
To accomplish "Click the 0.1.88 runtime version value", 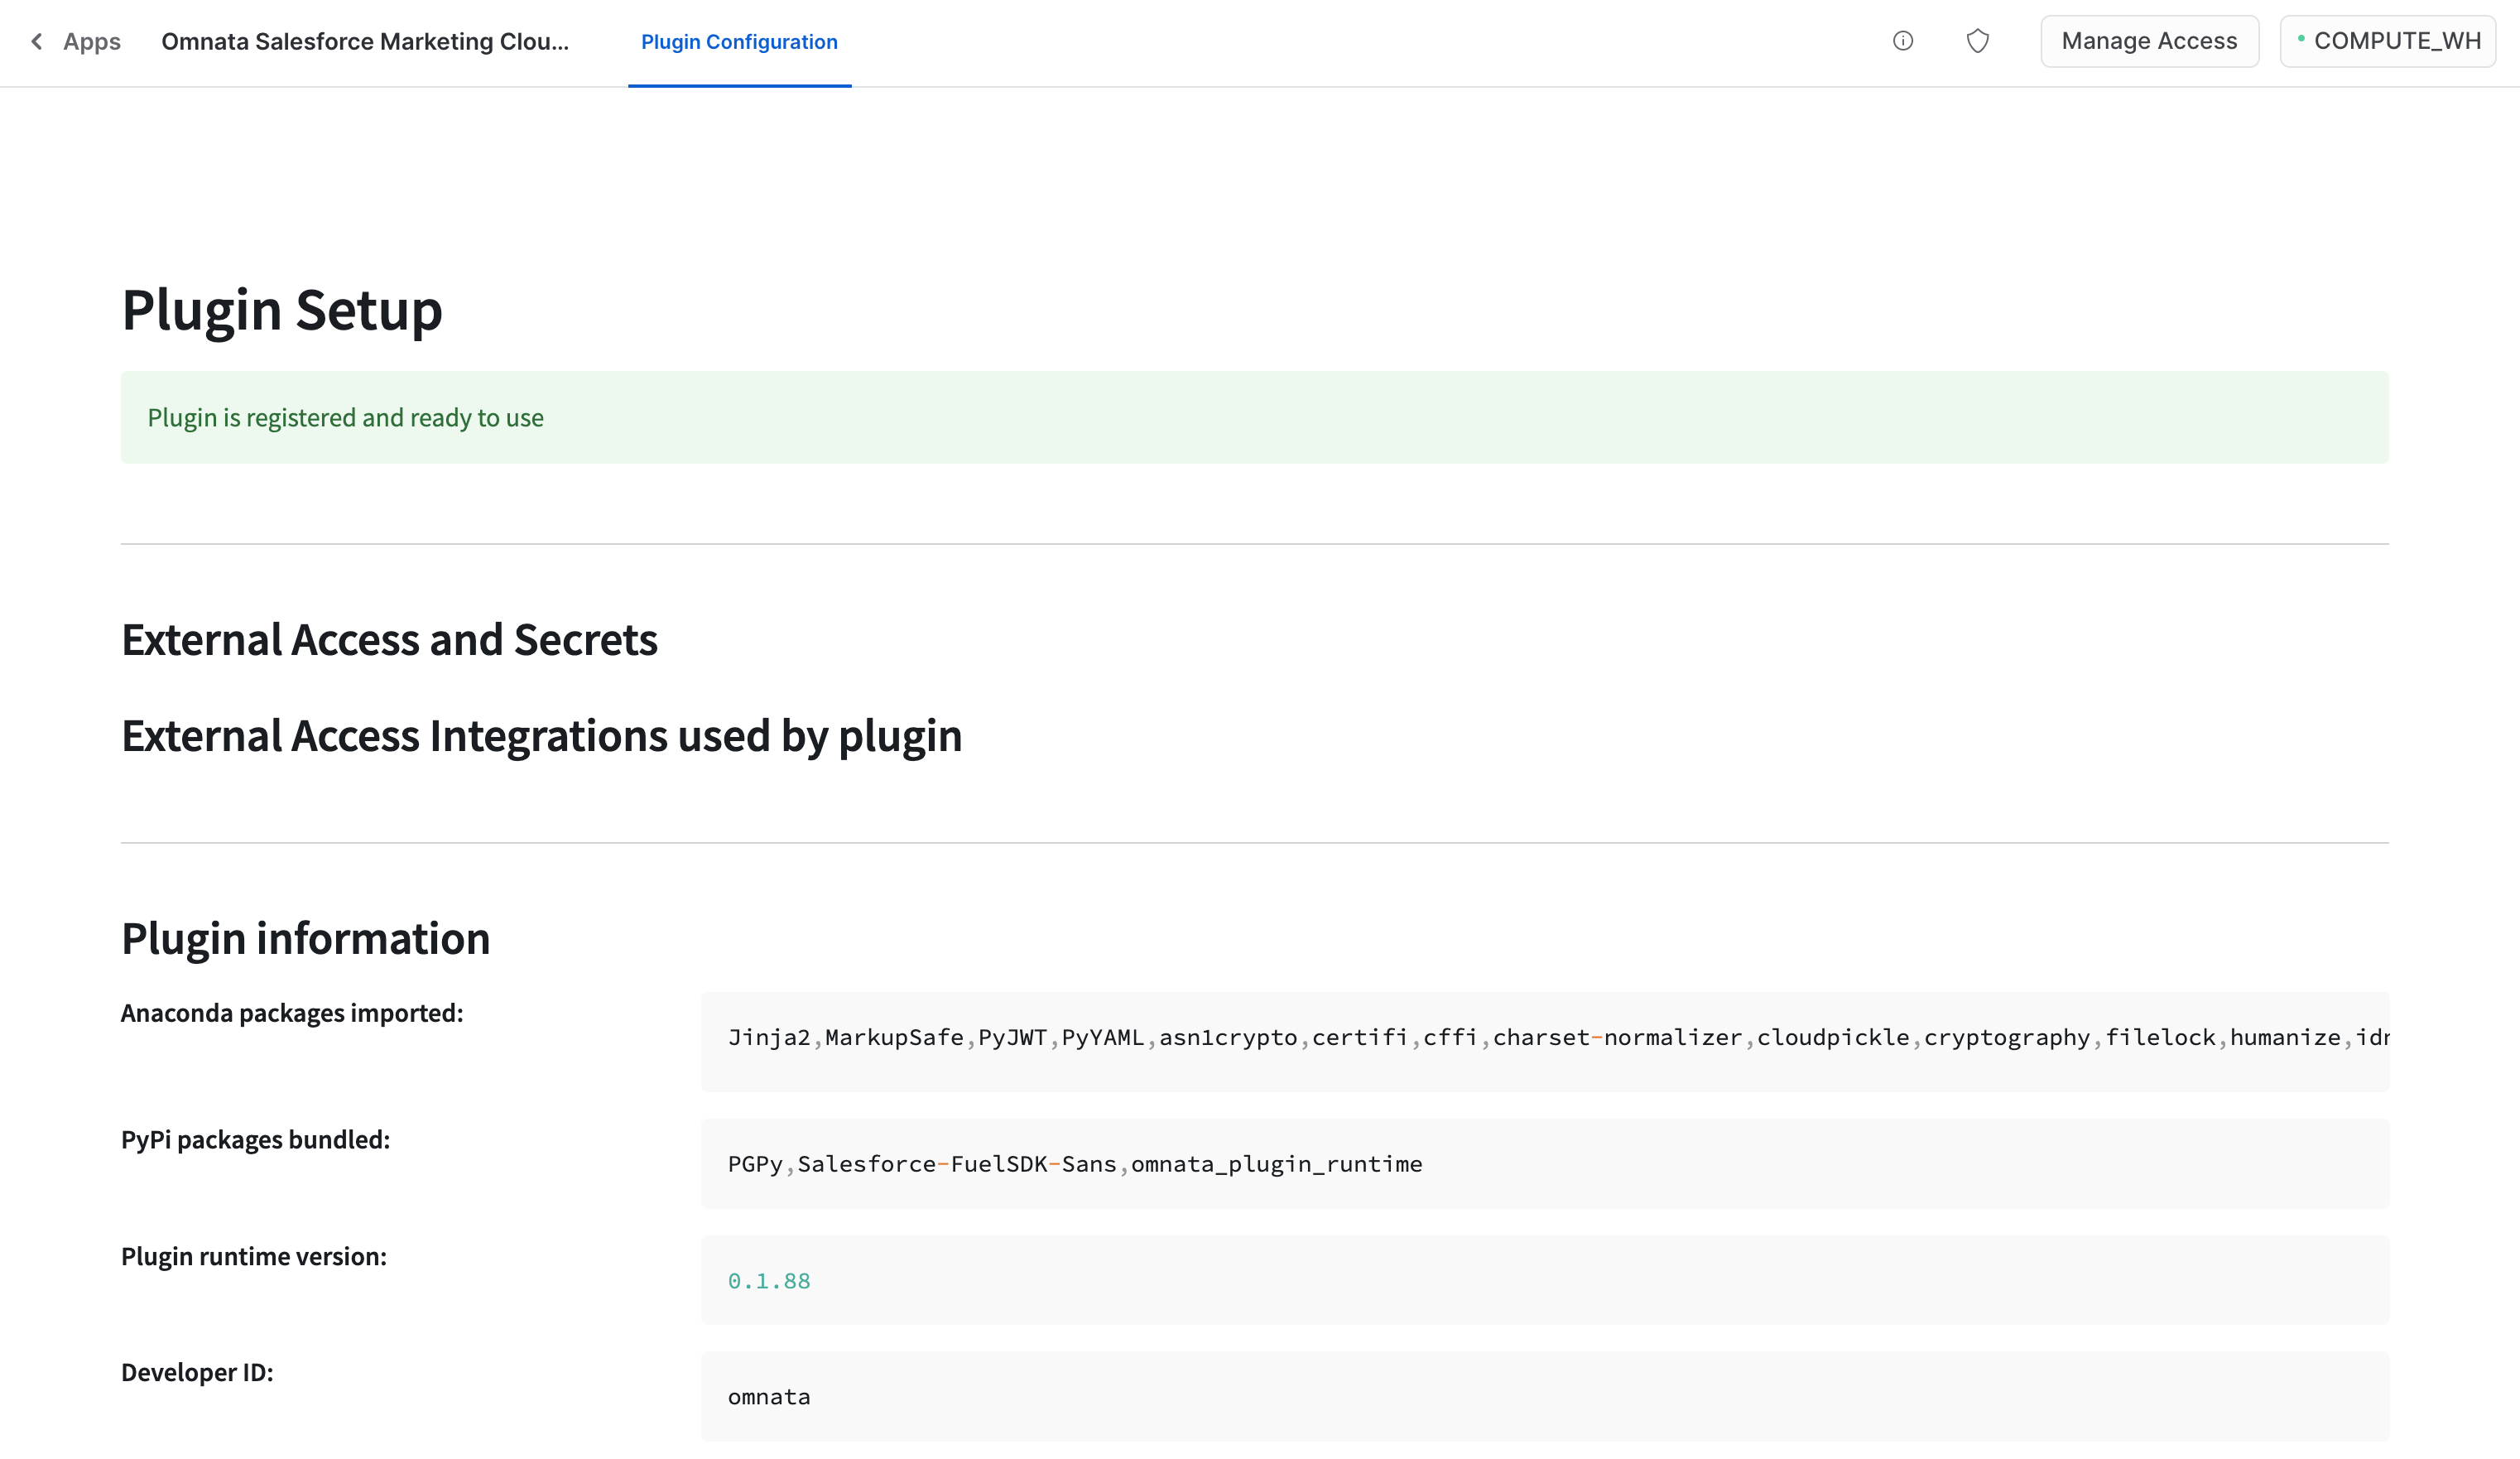I will tap(769, 1281).
